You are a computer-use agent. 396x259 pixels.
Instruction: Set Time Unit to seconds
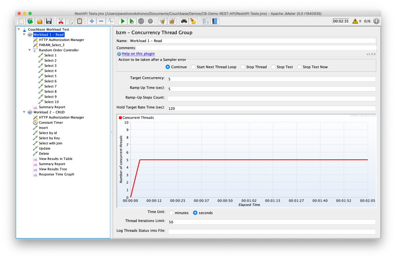(195, 213)
